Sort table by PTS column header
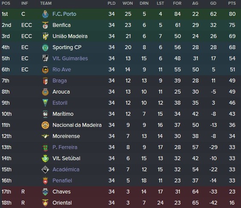Viewport: 241px width, 208px height. (x=232, y=3)
